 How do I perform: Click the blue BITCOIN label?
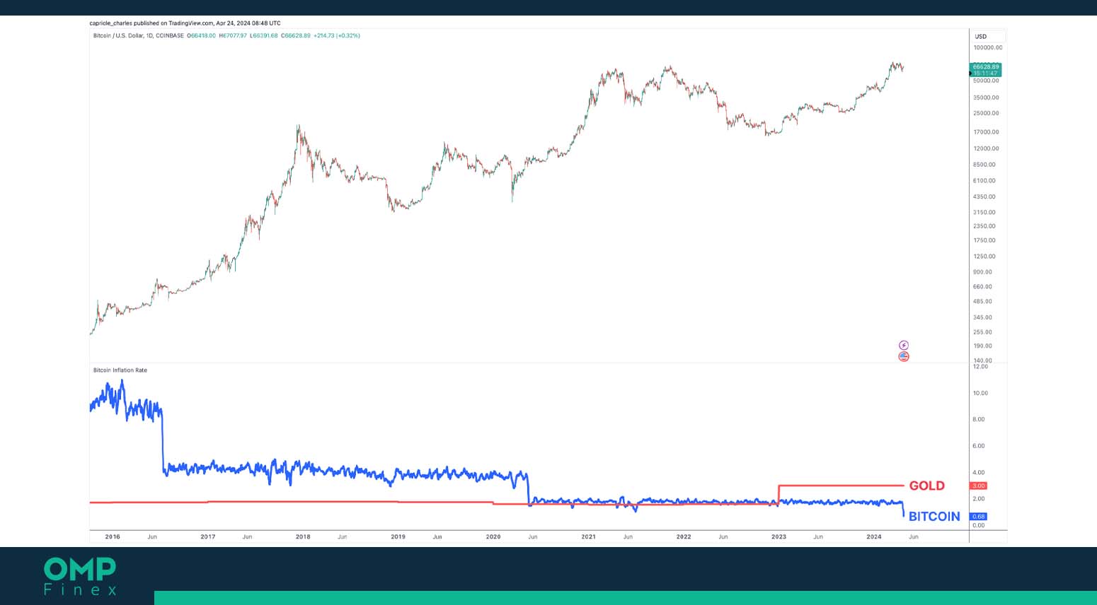pos(934,517)
